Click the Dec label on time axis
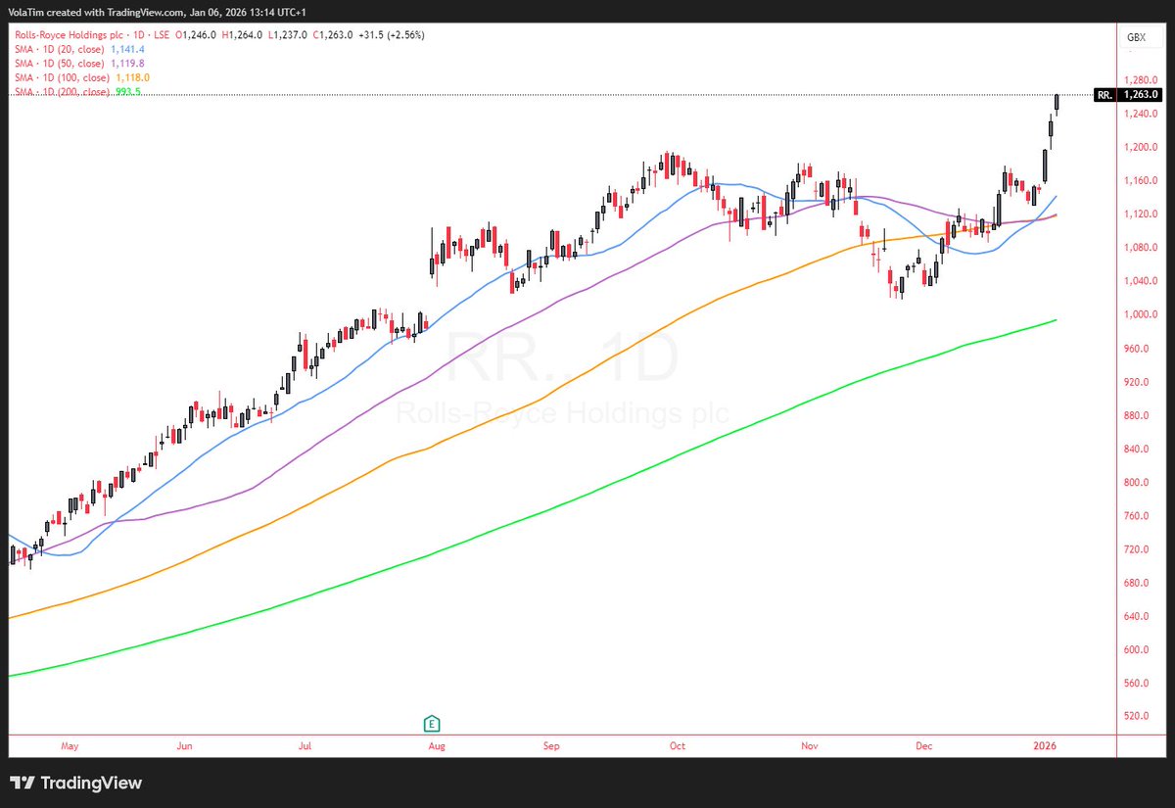The height and width of the screenshot is (808, 1175). pyautogui.click(x=923, y=745)
